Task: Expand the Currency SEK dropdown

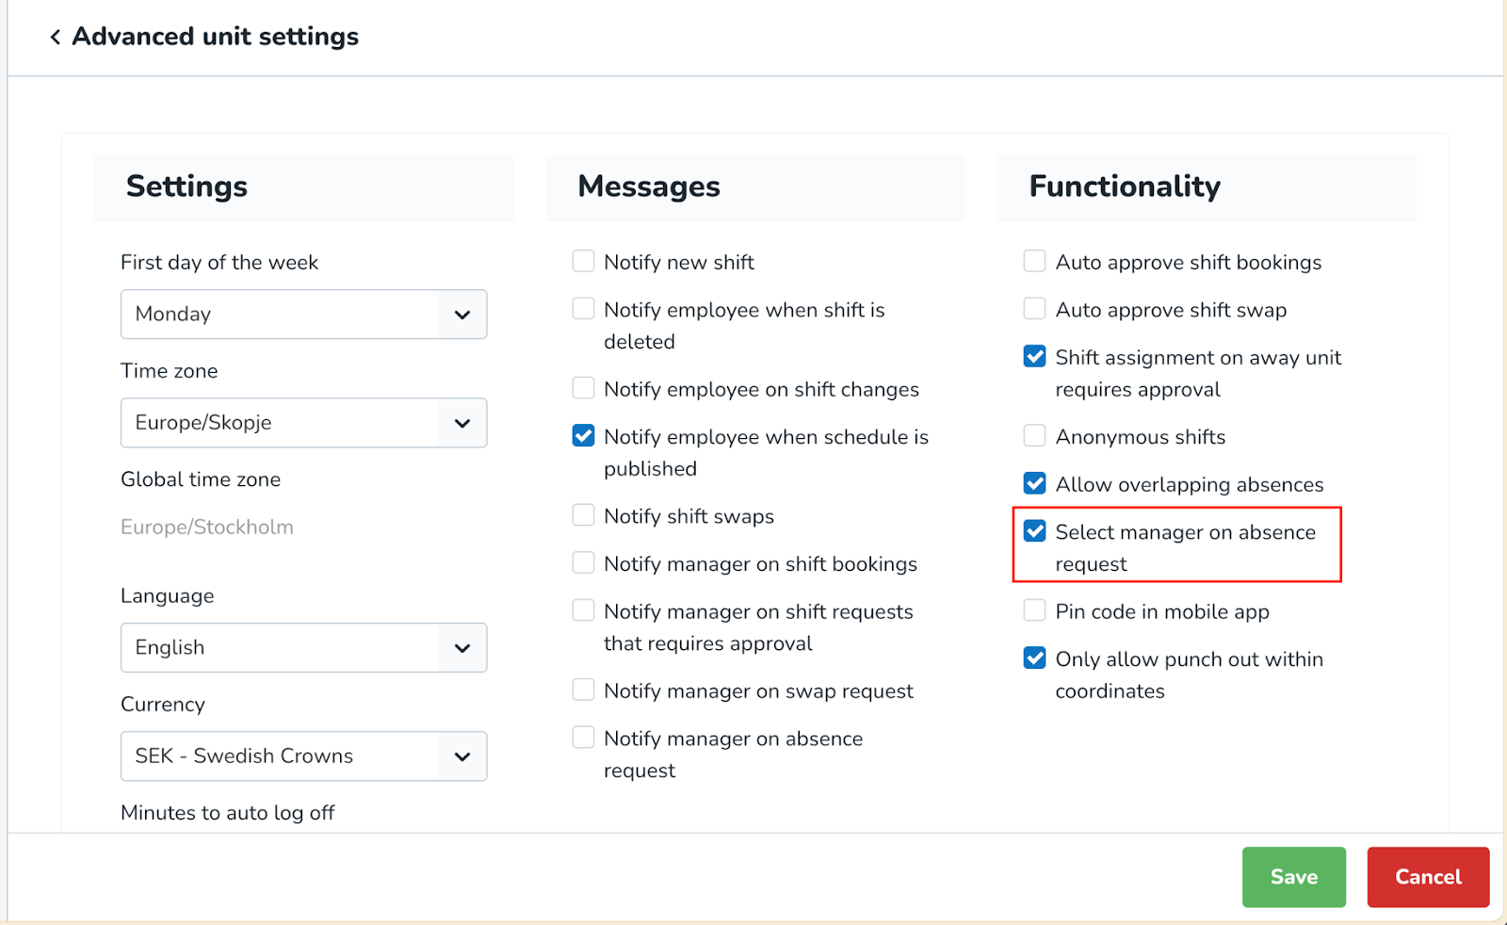Action: (303, 756)
